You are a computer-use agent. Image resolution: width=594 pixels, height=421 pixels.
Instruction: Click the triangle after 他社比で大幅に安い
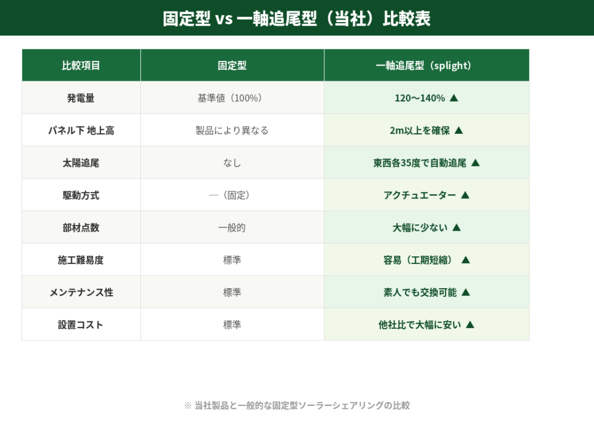470,325
